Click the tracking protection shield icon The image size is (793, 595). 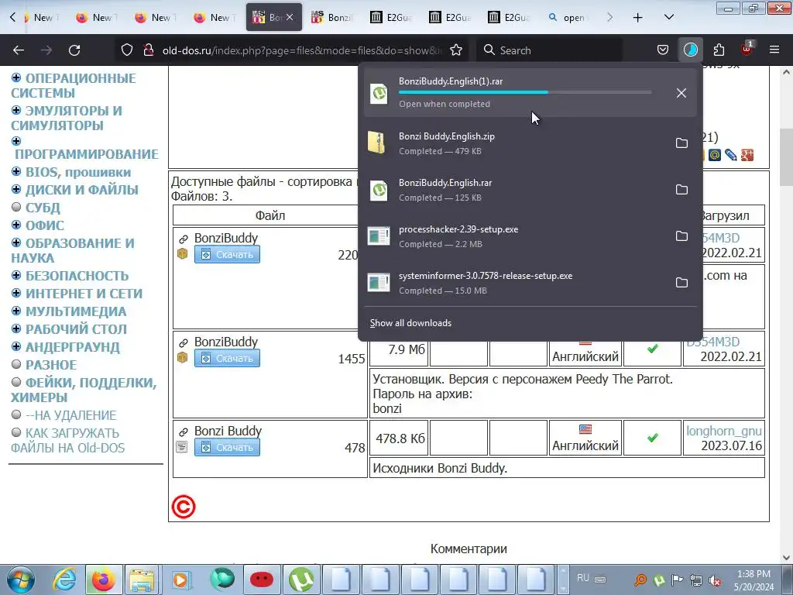pyautogui.click(x=127, y=50)
